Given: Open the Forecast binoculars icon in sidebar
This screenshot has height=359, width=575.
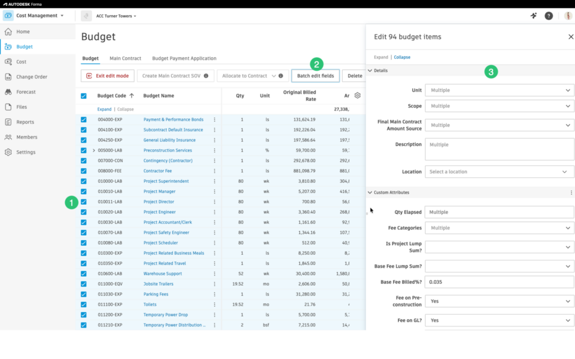Looking at the screenshot, I should tap(8, 92).
